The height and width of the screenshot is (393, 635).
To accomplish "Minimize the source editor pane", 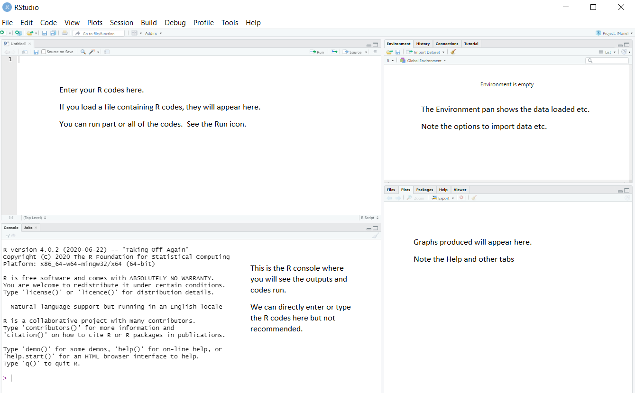I will click(369, 45).
